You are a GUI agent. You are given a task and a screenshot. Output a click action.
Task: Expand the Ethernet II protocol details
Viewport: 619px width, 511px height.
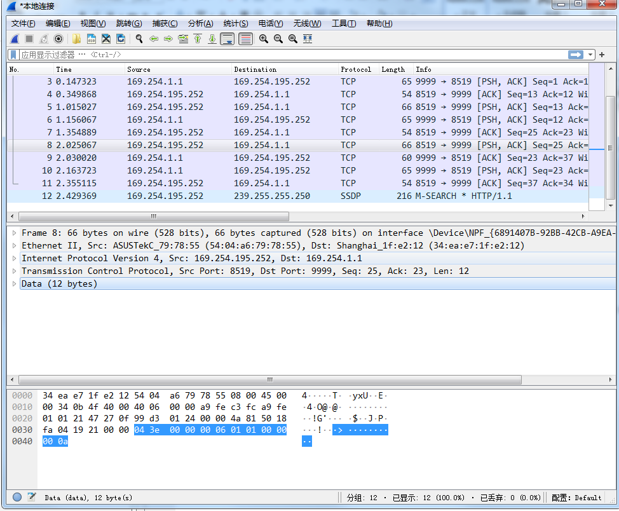14,245
